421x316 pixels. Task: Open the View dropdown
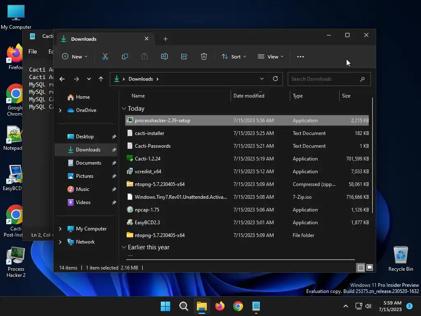click(x=271, y=56)
